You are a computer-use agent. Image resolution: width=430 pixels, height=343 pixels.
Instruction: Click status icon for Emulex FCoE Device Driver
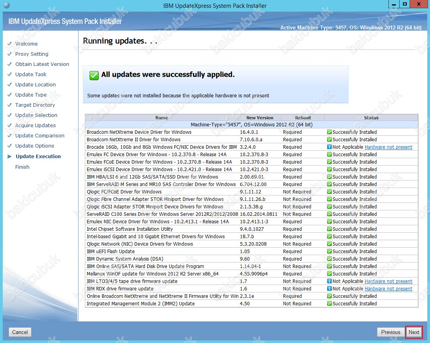pos(329,162)
